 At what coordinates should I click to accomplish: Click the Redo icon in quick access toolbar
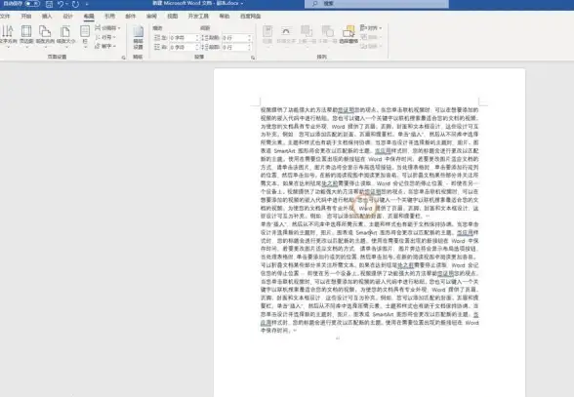point(75,4)
